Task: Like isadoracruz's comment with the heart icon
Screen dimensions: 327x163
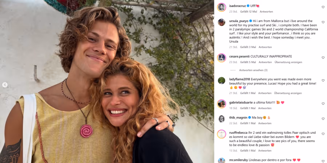Action: pyautogui.click(x=323, y=7)
